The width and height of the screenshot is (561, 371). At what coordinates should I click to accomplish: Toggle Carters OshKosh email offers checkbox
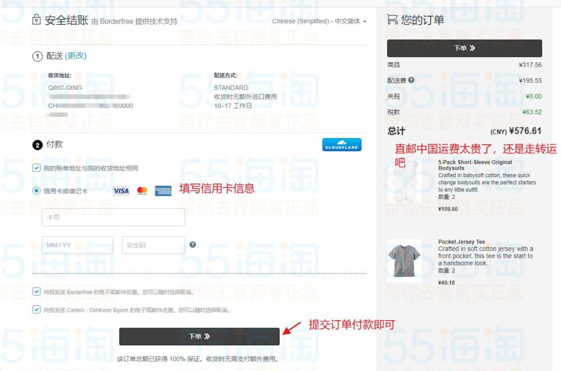pyautogui.click(x=36, y=309)
